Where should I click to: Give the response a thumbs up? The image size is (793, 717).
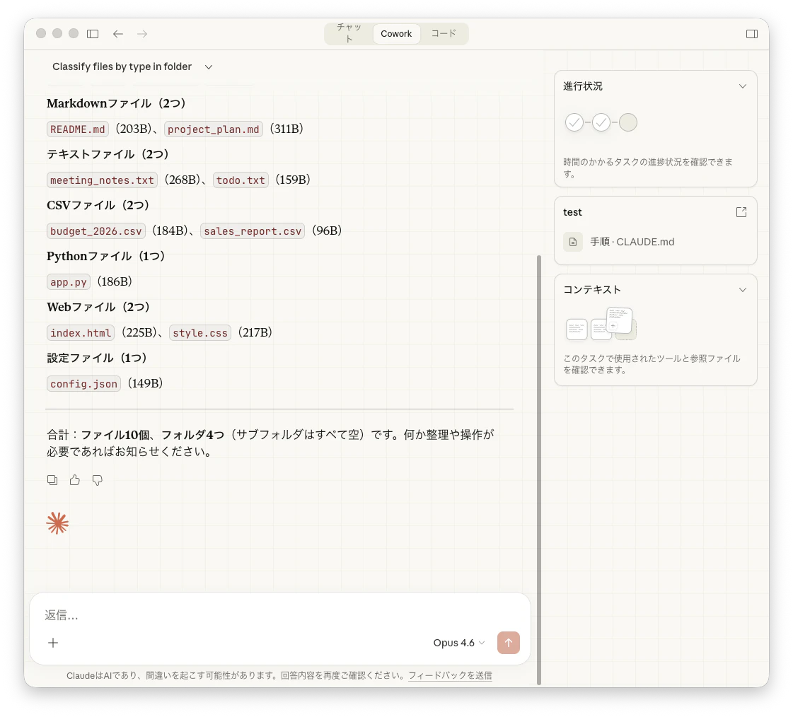tap(75, 480)
